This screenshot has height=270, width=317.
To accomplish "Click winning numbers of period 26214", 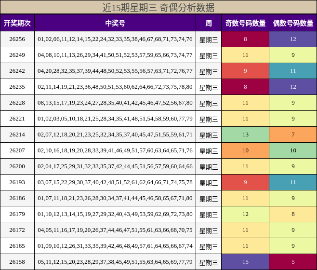I will [x=115, y=135].
